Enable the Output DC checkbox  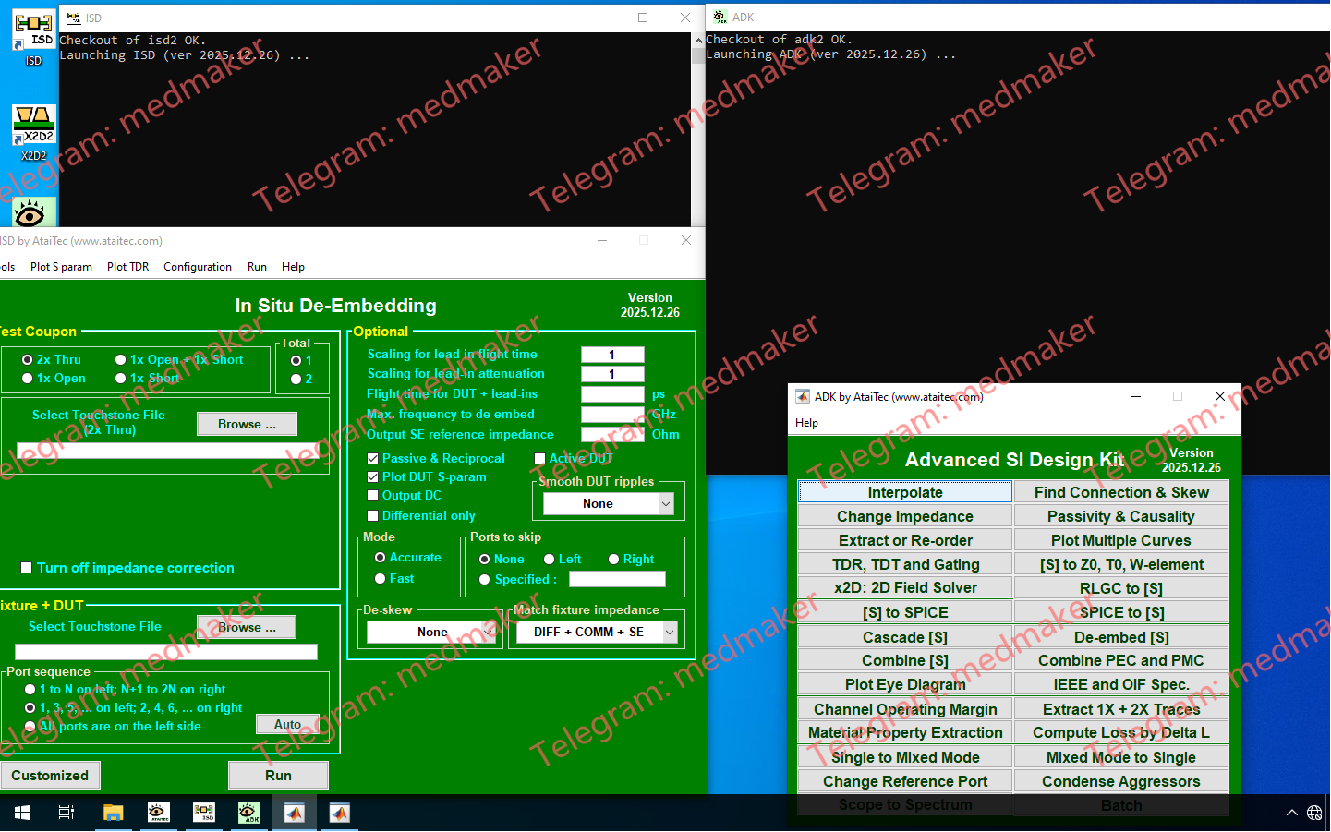tap(372, 496)
